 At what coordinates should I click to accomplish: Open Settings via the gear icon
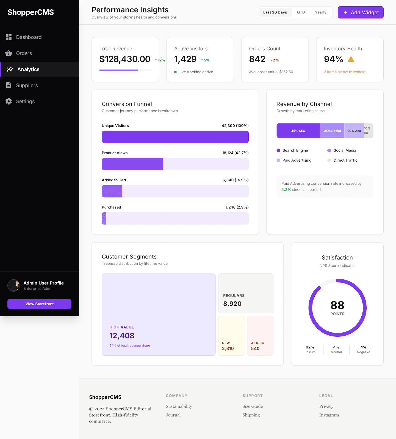9,102
